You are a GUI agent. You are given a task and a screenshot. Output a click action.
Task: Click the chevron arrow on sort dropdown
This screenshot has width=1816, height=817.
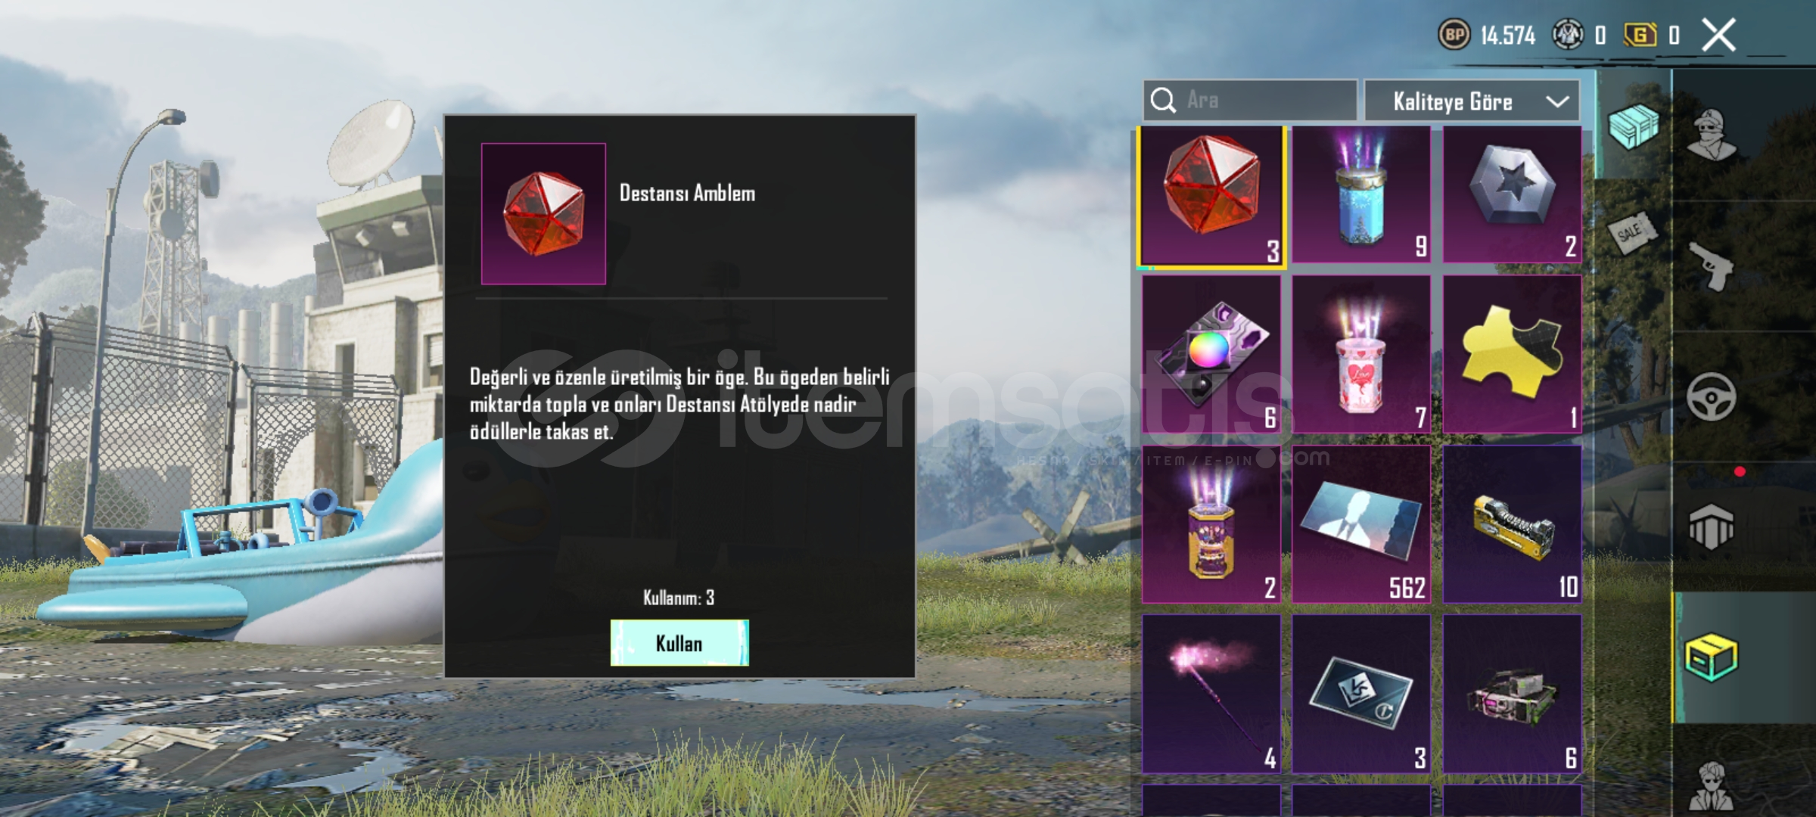(1557, 101)
